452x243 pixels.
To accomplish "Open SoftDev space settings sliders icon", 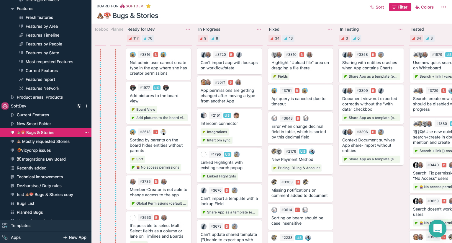I will 79,106.
